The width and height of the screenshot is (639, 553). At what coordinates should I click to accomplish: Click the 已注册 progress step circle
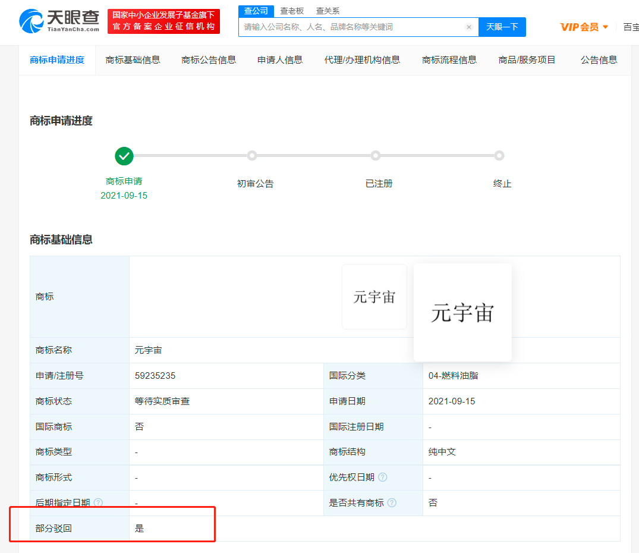[376, 156]
